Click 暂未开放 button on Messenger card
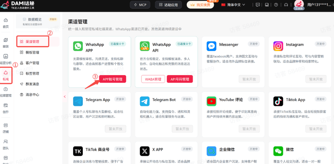Image resolution: width=334 pixels, height=164 pixels. point(249,79)
